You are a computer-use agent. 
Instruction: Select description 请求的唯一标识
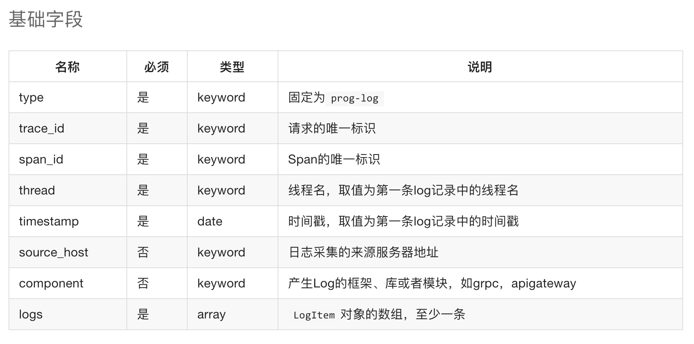point(332,128)
